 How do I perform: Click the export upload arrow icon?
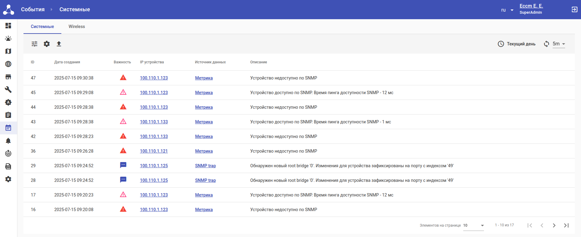tap(59, 44)
